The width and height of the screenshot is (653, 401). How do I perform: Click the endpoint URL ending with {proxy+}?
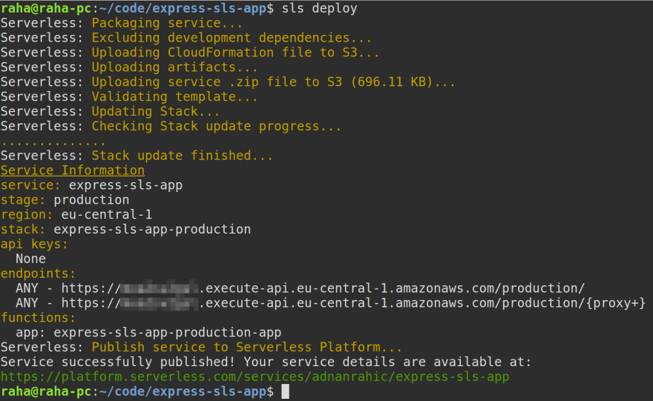click(353, 303)
